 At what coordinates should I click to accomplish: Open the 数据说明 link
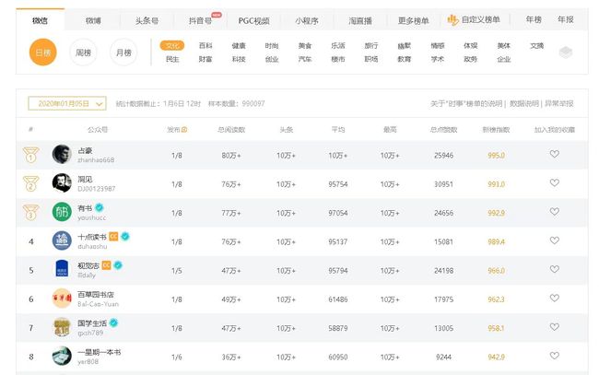coord(524,103)
